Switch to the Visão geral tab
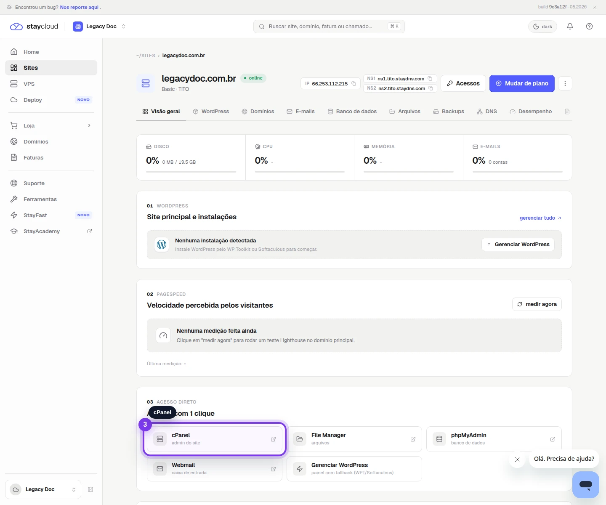The width and height of the screenshot is (606, 505). point(161,112)
